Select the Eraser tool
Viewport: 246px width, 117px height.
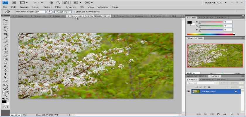coord(6,56)
